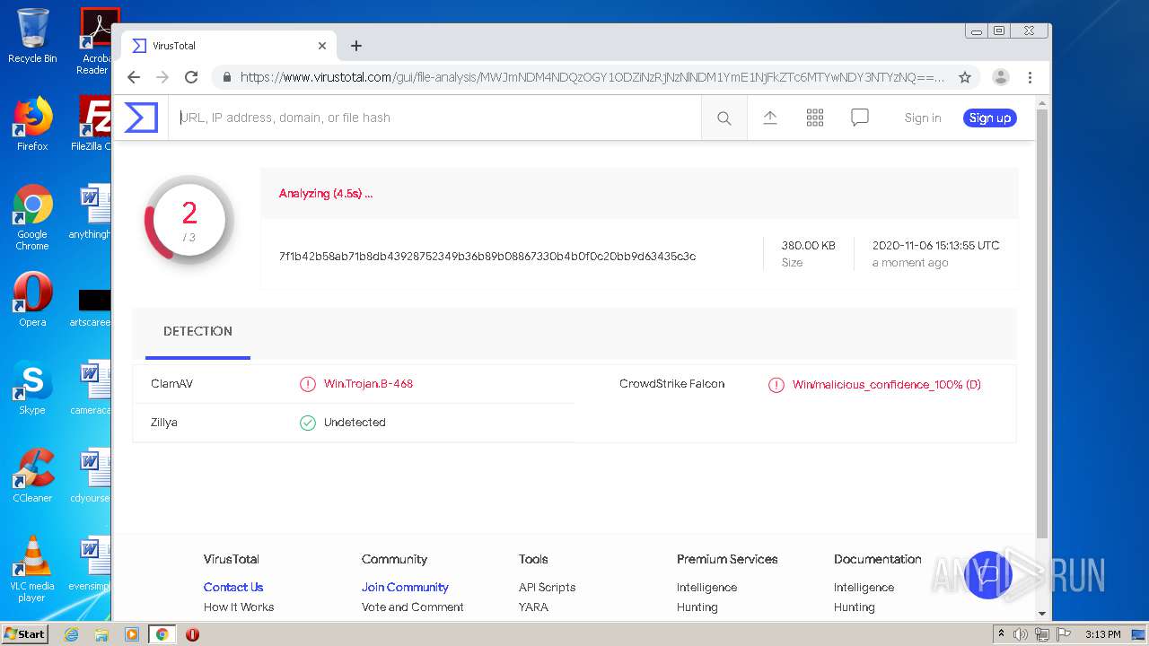Open the media player taskbar icon
Viewport: 1149px width, 646px height.
point(132,634)
